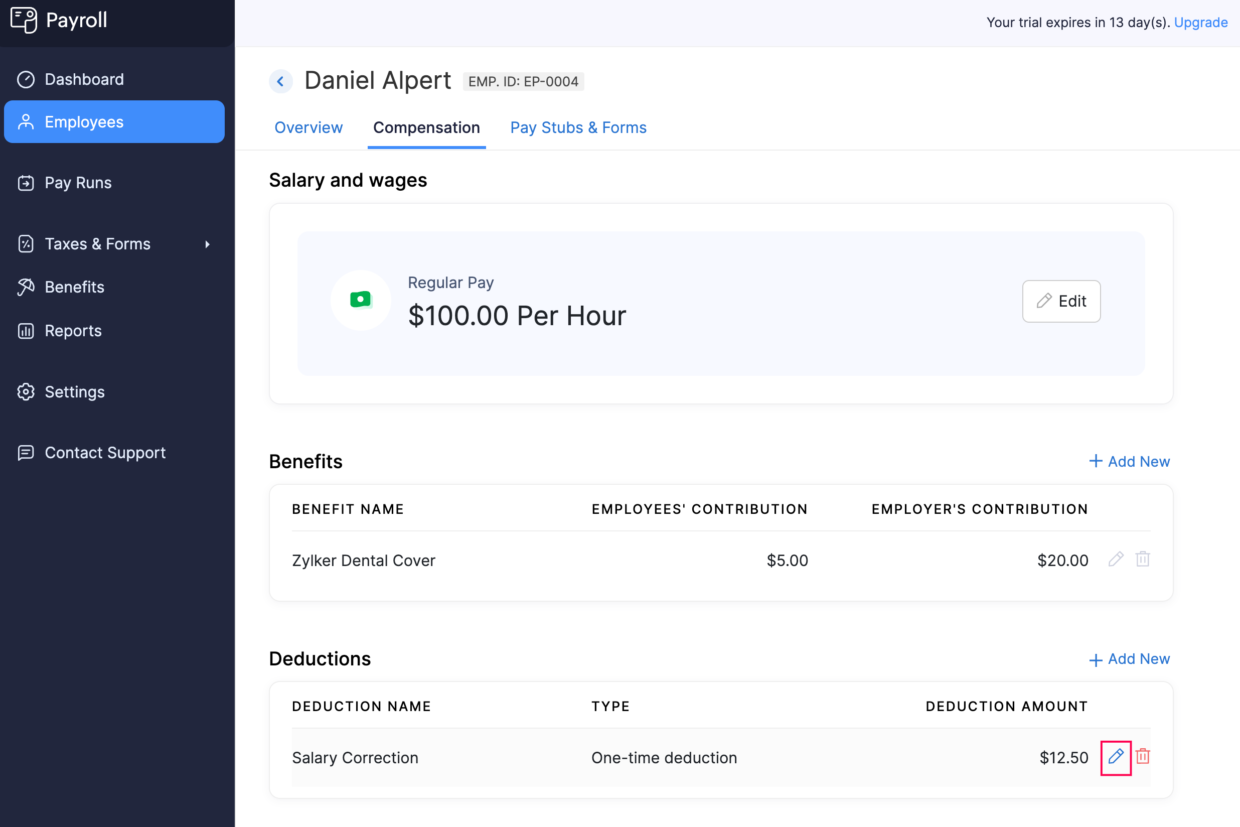Click the delete icon for Salary Correction deduction
The width and height of the screenshot is (1240, 827).
click(1142, 757)
